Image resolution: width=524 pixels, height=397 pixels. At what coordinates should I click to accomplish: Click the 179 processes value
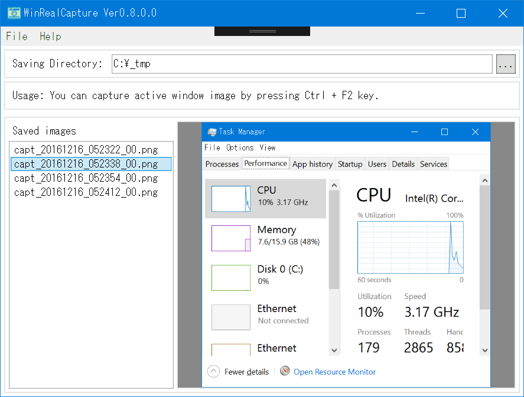coord(369,347)
